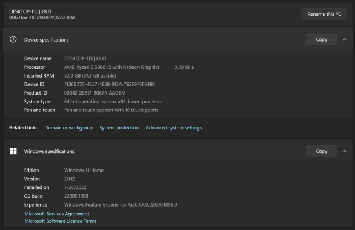Select the Windows specifications heading

49,151
